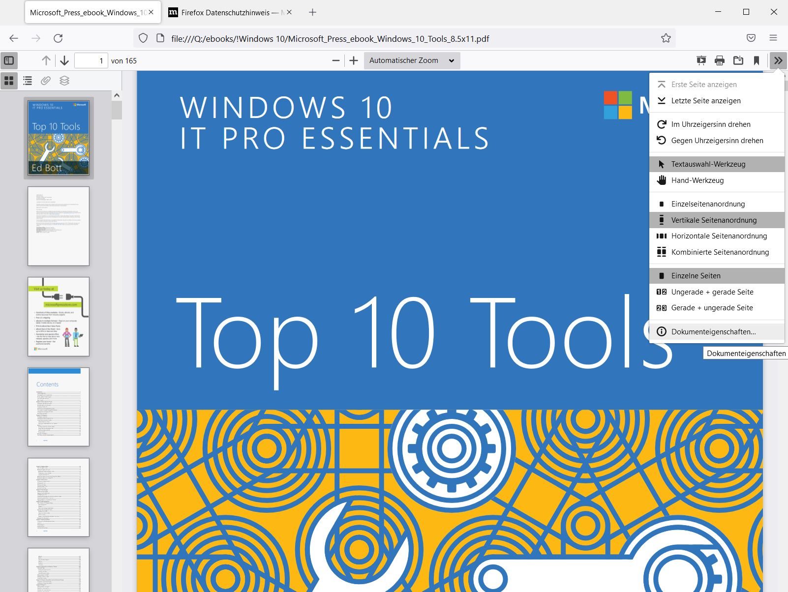
Task: Go back one page in browser
Action: [x=14, y=38]
